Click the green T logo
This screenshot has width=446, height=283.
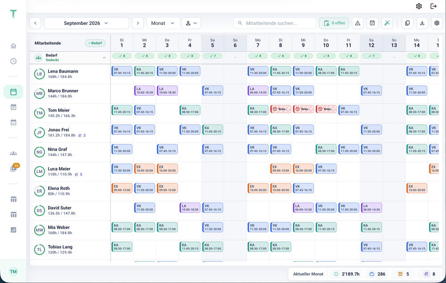click(x=13, y=14)
